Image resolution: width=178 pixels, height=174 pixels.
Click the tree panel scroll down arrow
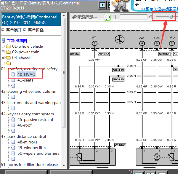[x=64, y=165]
